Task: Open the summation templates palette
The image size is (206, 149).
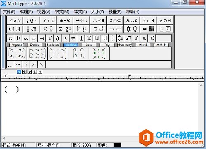Action: [x=65, y=29]
